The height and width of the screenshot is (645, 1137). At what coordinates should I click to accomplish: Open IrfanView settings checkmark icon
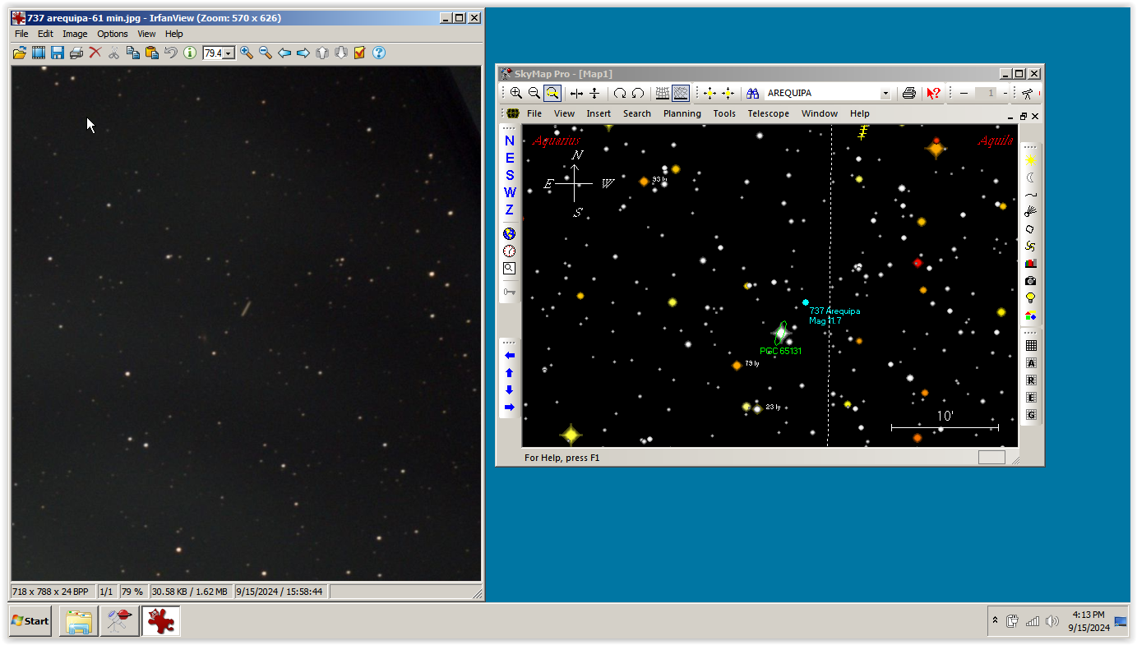(360, 53)
